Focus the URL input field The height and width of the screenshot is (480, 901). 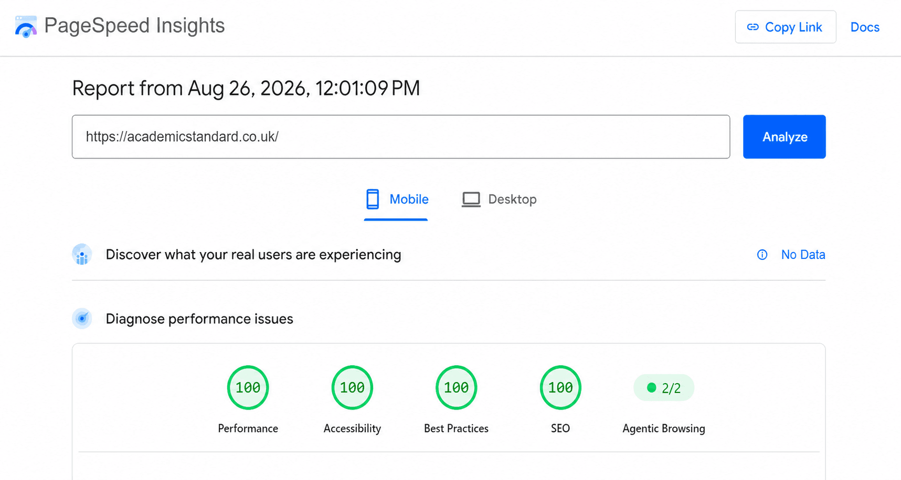(x=401, y=137)
